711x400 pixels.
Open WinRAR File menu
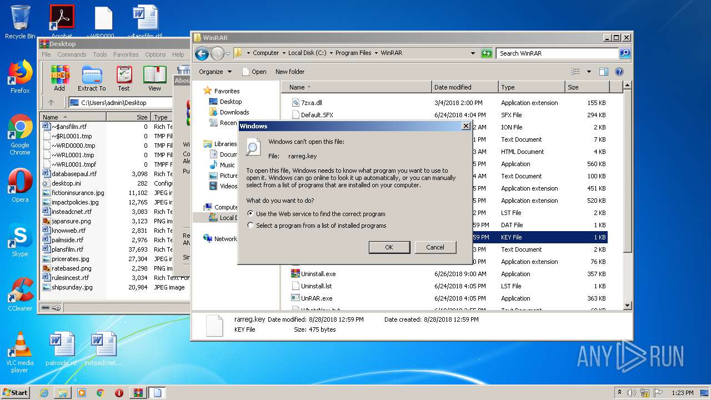pyautogui.click(x=46, y=54)
